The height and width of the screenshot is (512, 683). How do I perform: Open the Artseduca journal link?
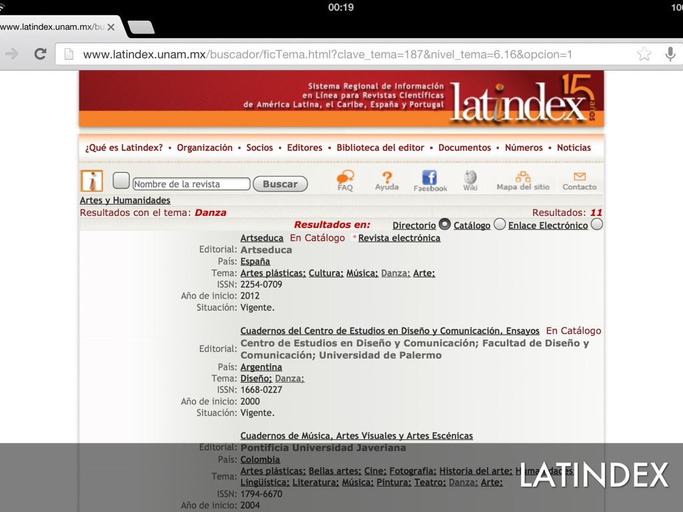click(x=261, y=238)
